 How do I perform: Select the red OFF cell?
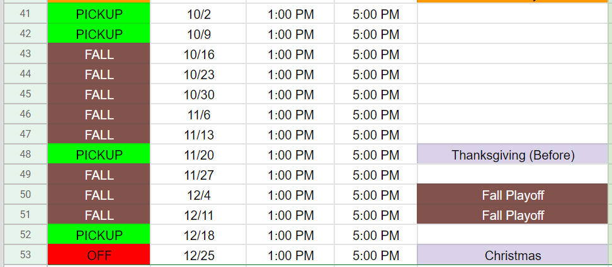coord(99,255)
